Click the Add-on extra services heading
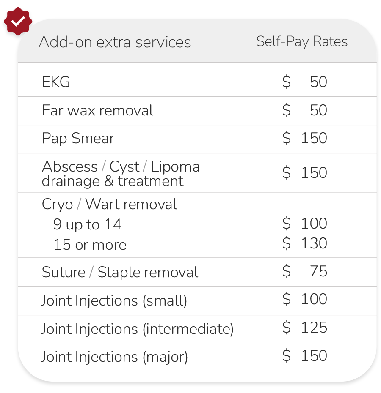The width and height of the screenshot is (381, 393). [x=115, y=42]
